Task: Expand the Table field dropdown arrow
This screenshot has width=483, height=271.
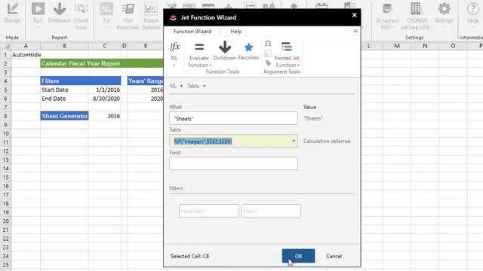Action: 294,141
